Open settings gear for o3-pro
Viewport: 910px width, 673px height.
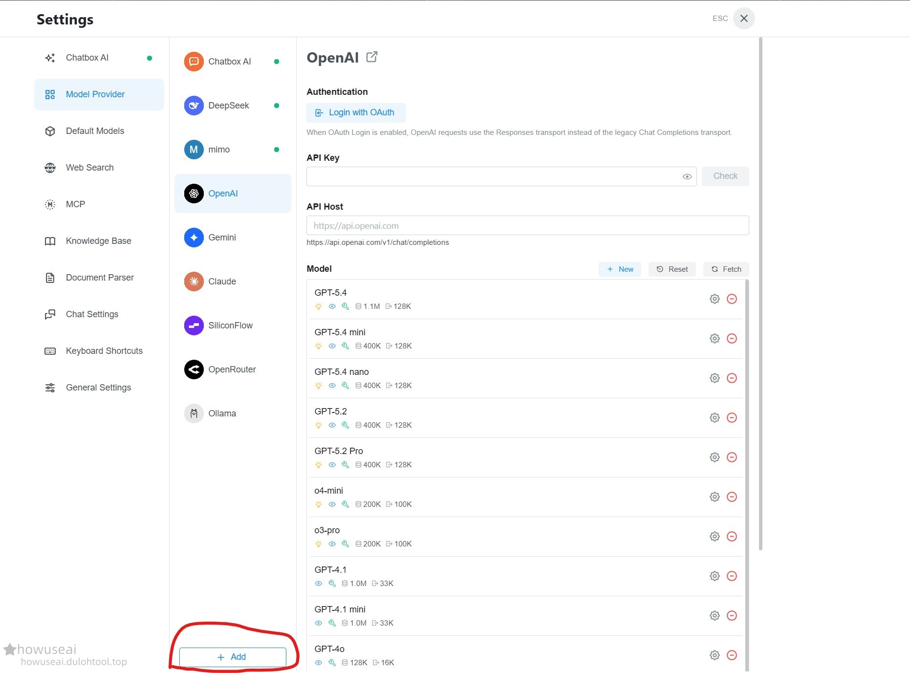tap(715, 536)
